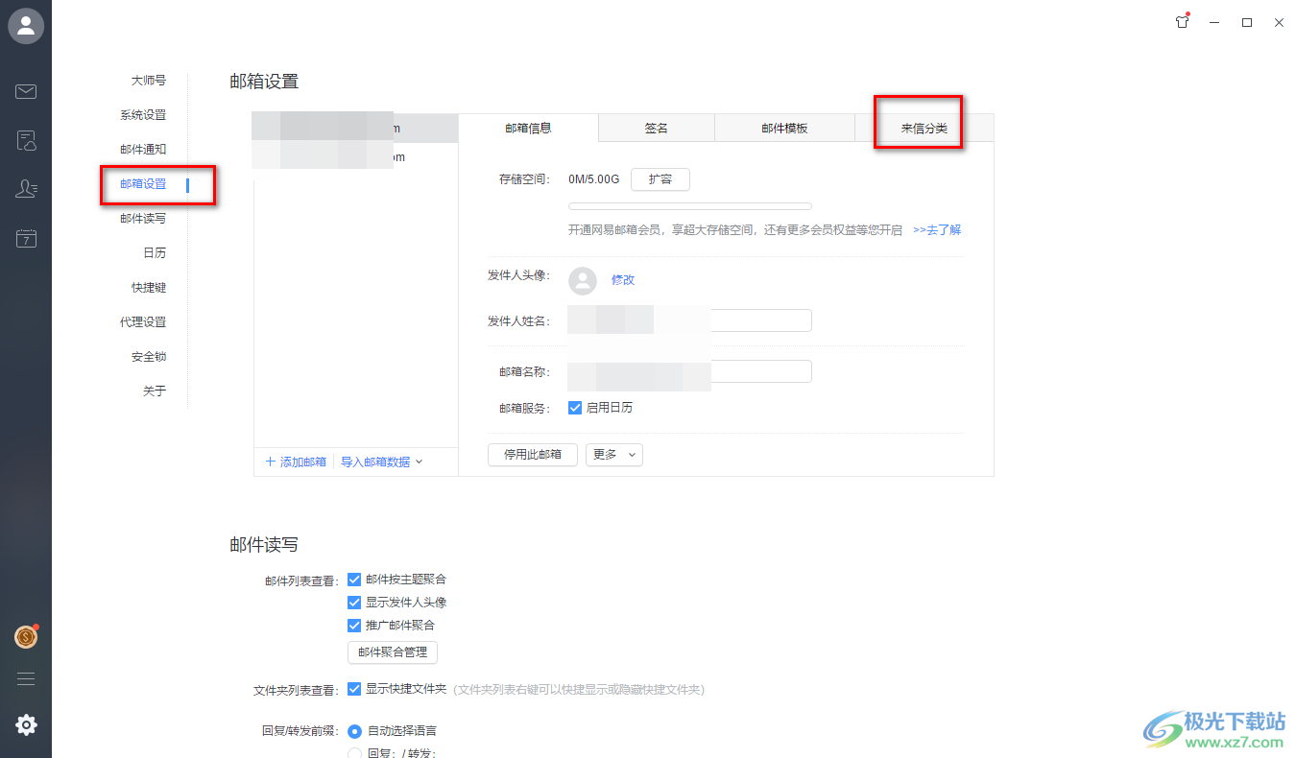Click the 修改 avatar link

(x=623, y=280)
